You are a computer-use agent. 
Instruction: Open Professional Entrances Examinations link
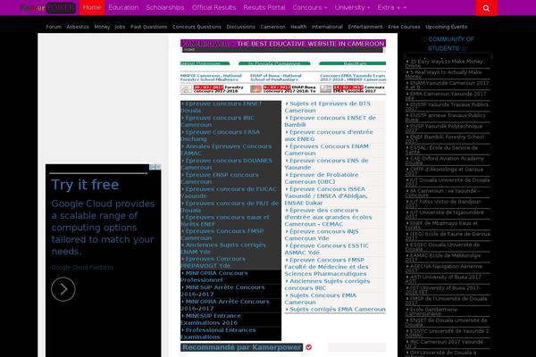[218, 334]
